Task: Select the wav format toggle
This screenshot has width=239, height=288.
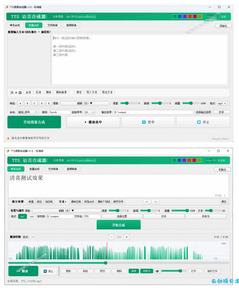Action: (32, 216)
